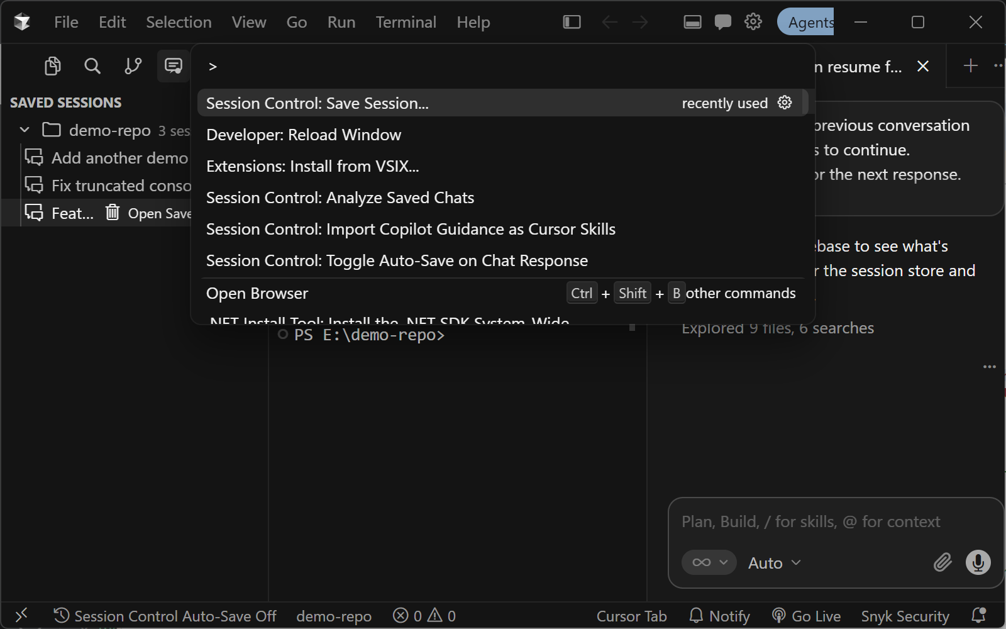Open errors and warnings status indicator
1006x629 pixels.
pyautogui.click(x=424, y=616)
